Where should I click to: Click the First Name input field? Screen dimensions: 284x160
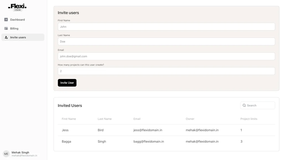point(166,27)
